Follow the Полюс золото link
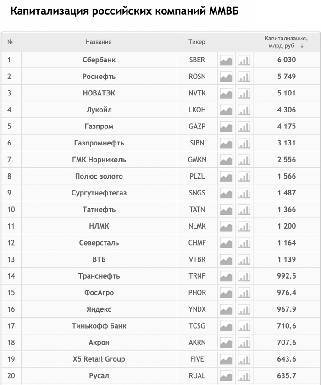This screenshot has height=385, width=321. coord(99,176)
